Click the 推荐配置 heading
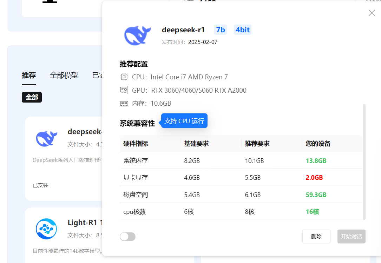This screenshot has width=381, height=263. 134,64
